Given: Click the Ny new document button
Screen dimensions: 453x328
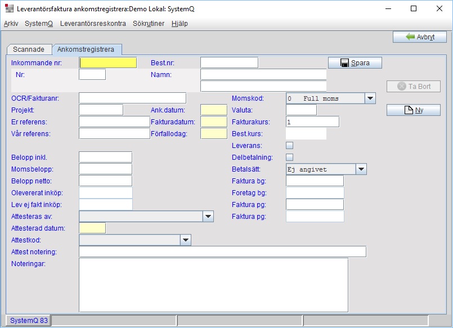Looking at the screenshot, I should coord(413,110).
